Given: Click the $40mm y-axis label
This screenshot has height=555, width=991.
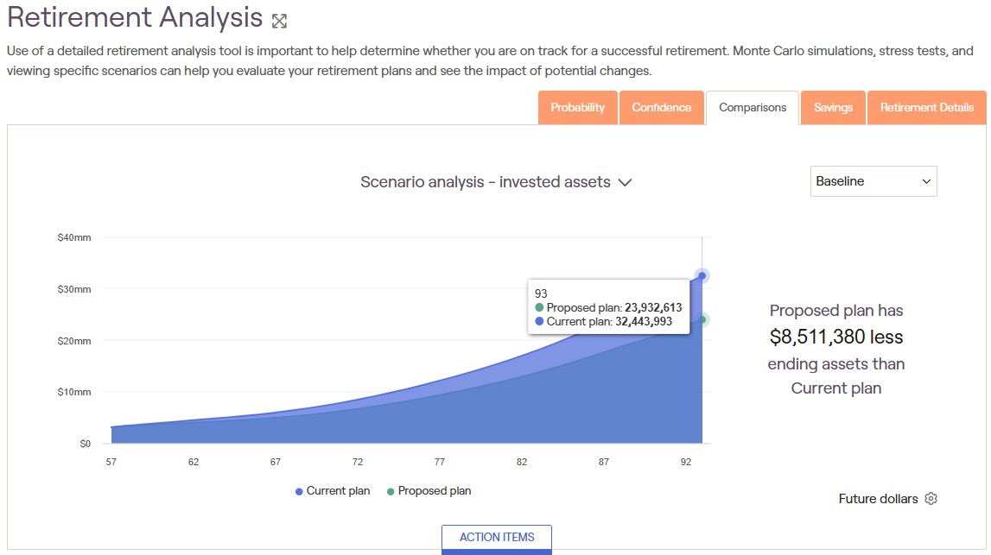Looking at the screenshot, I should click(73, 237).
